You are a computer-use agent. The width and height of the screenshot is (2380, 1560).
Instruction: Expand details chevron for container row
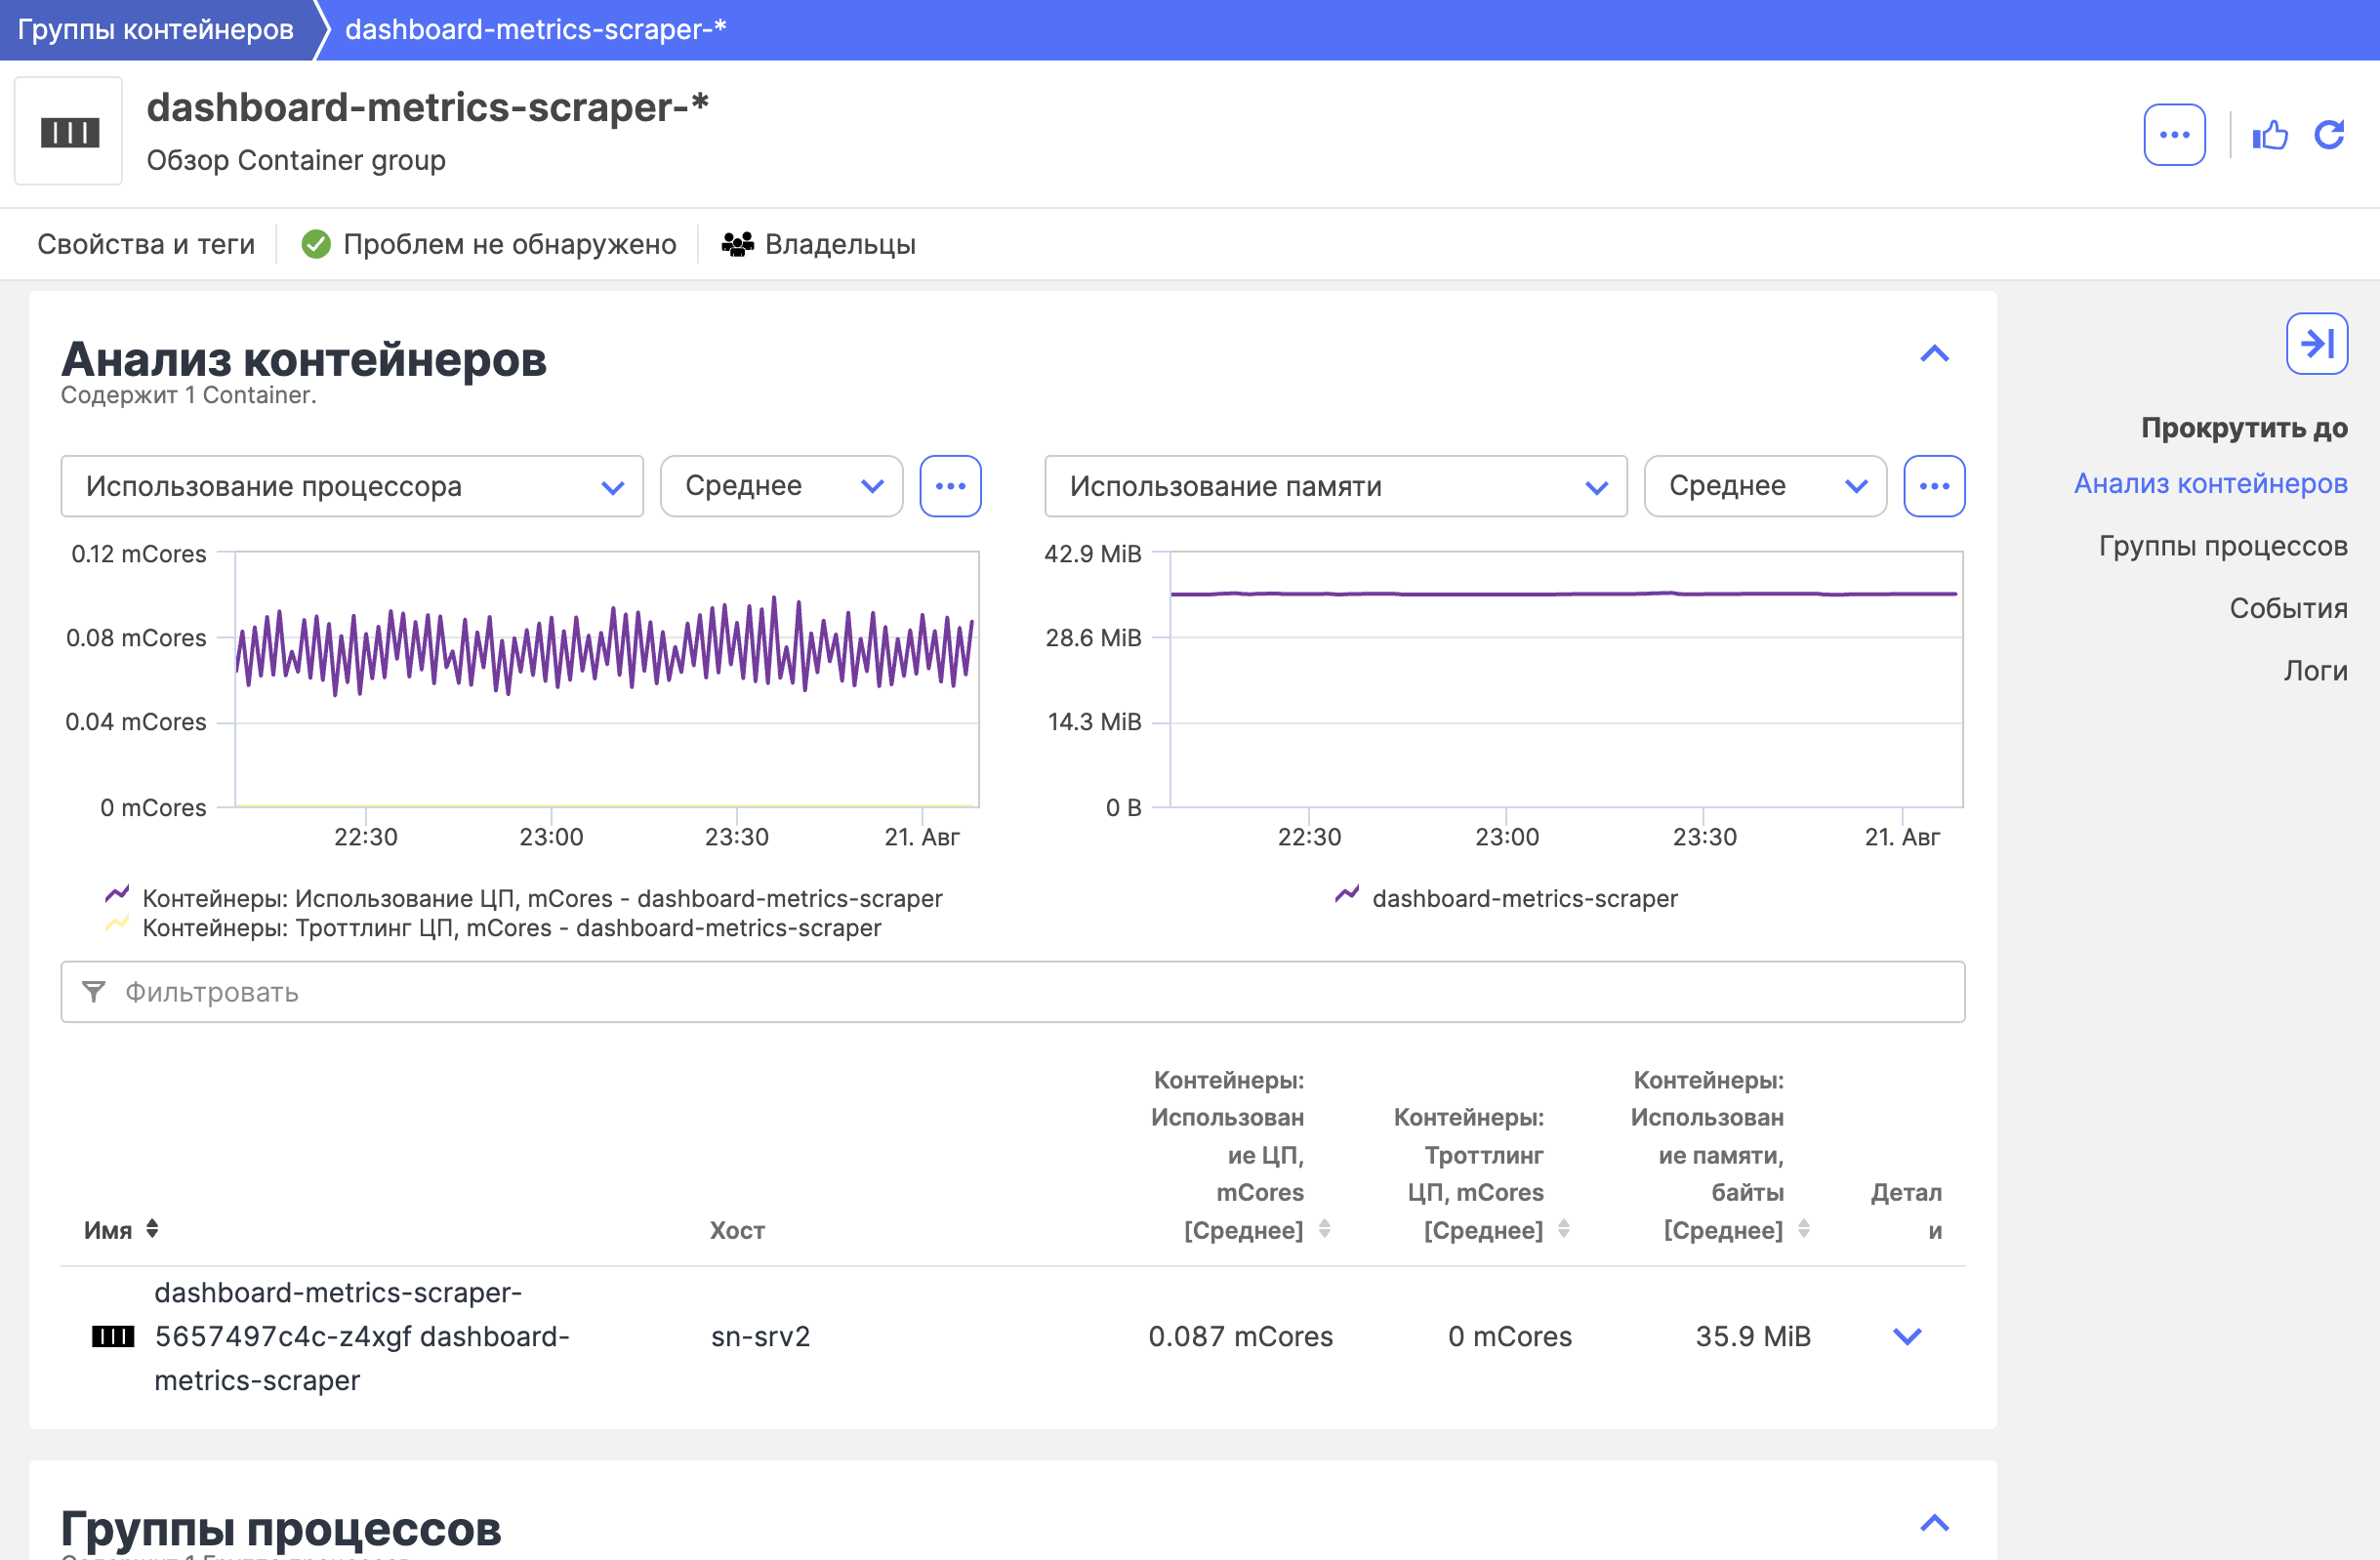coord(1907,1336)
